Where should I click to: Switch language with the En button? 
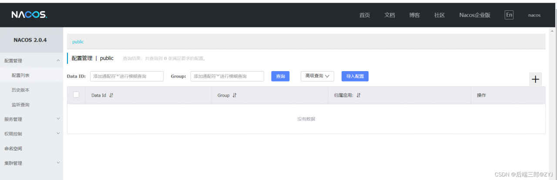509,15
